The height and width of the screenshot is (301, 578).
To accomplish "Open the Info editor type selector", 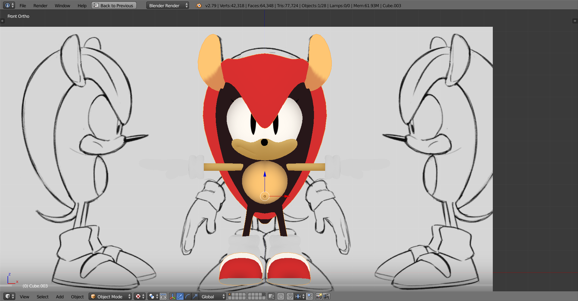I will [9, 5].
